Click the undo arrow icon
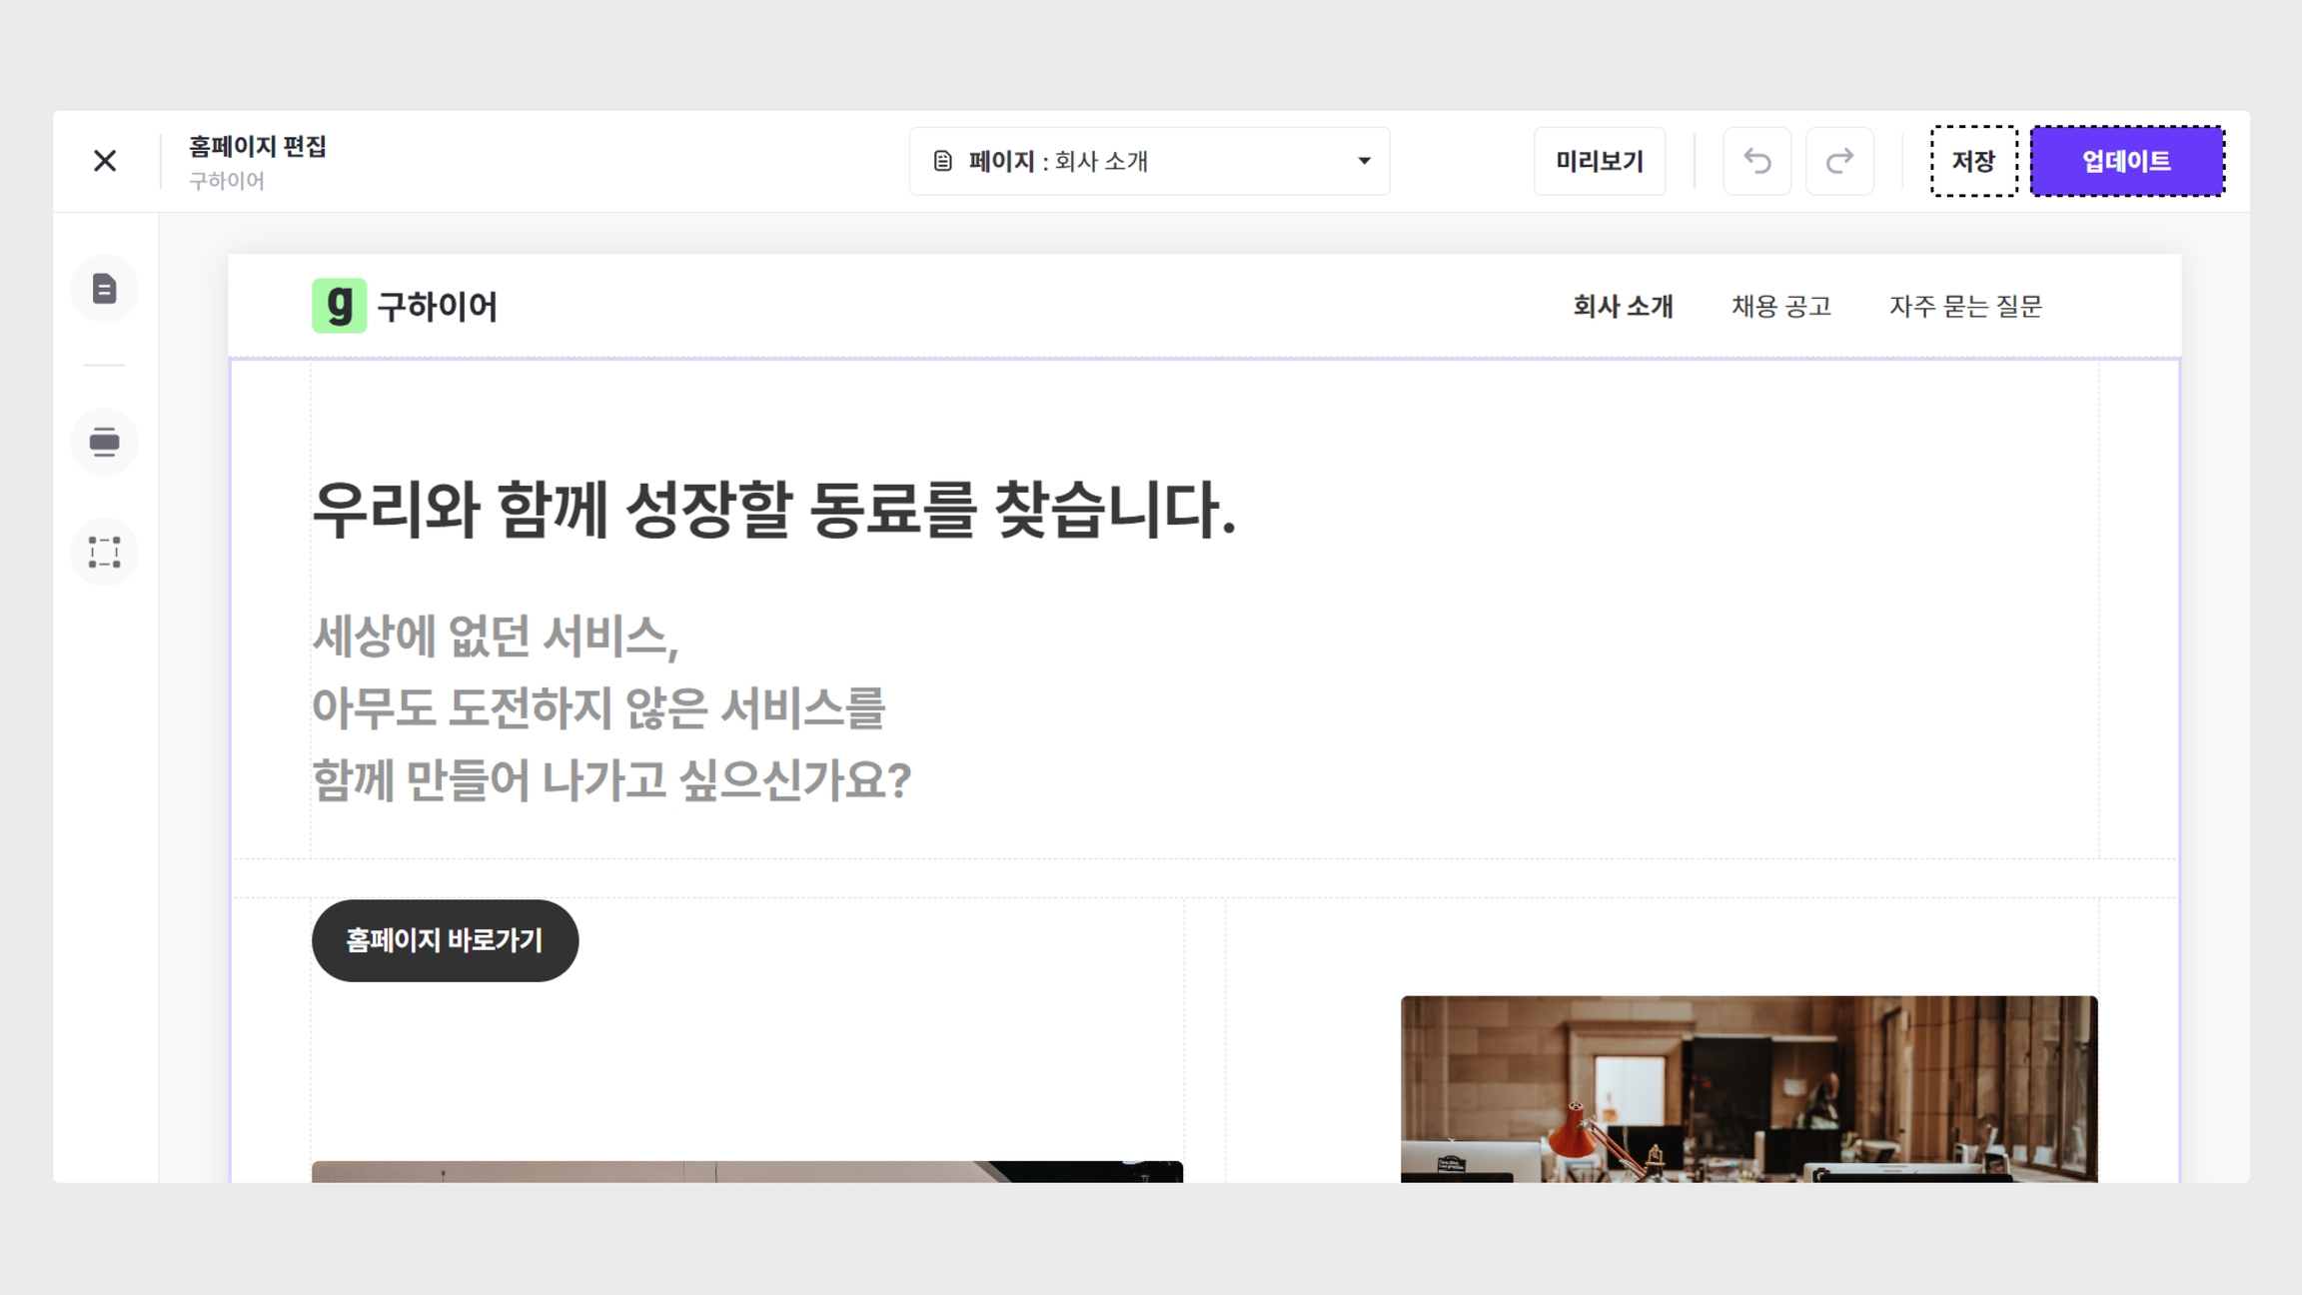Screen dimensions: 2302x1295 click(1756, 161)
